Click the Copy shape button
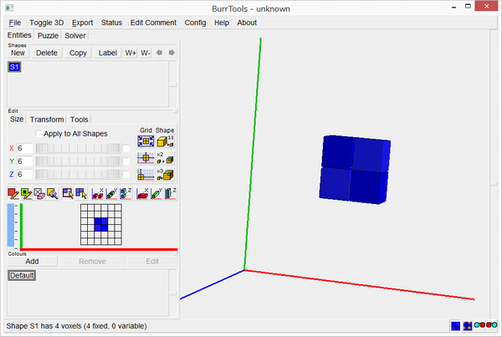The image size is (502, 337). pos(78,53)
